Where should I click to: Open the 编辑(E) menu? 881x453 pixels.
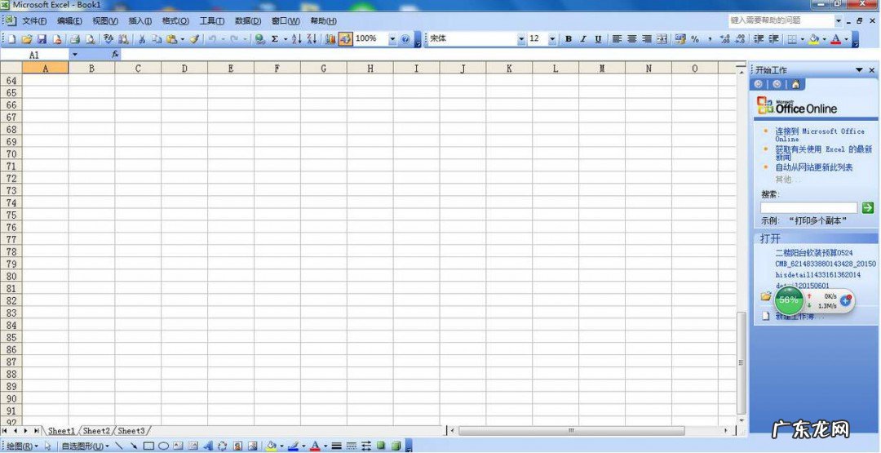click(69, 20)
